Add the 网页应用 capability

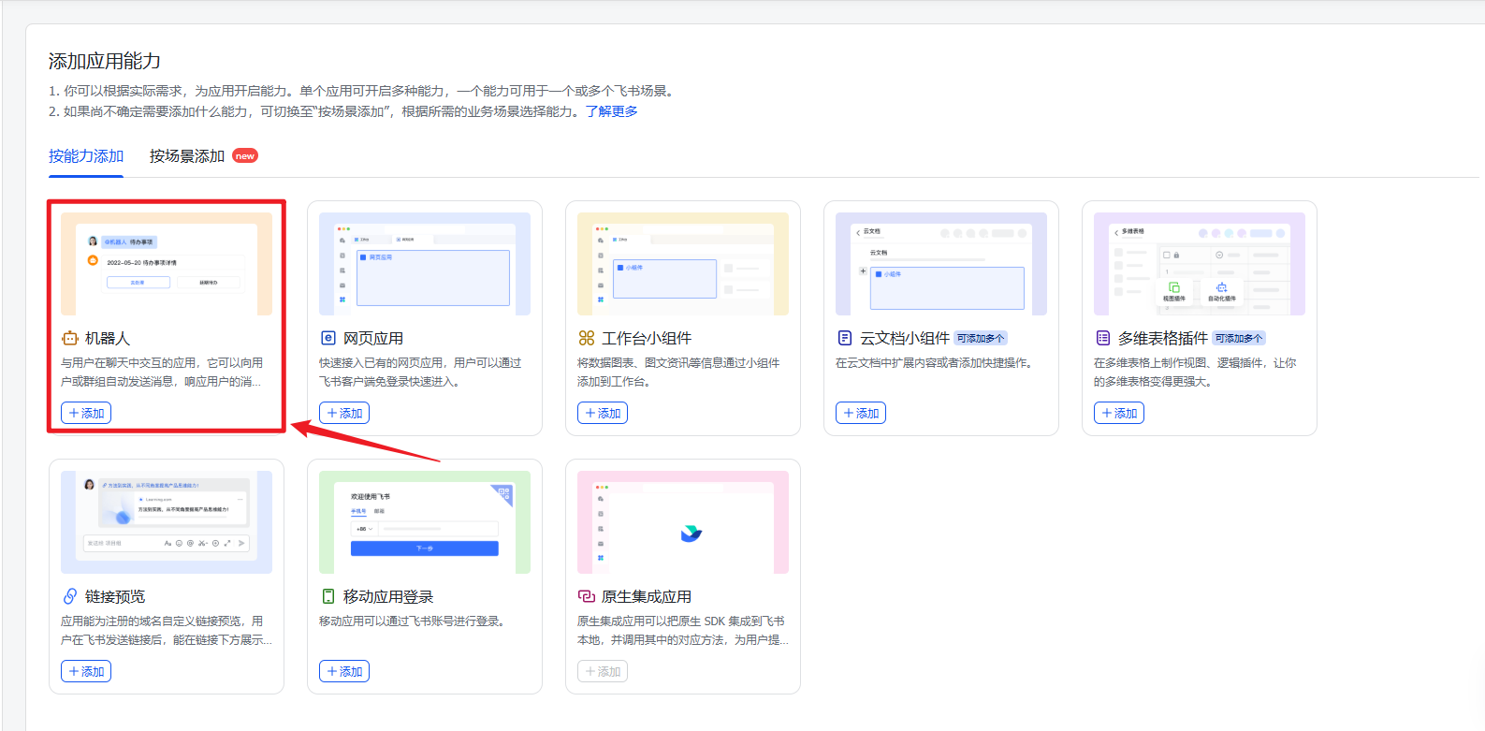coord(344,413)
